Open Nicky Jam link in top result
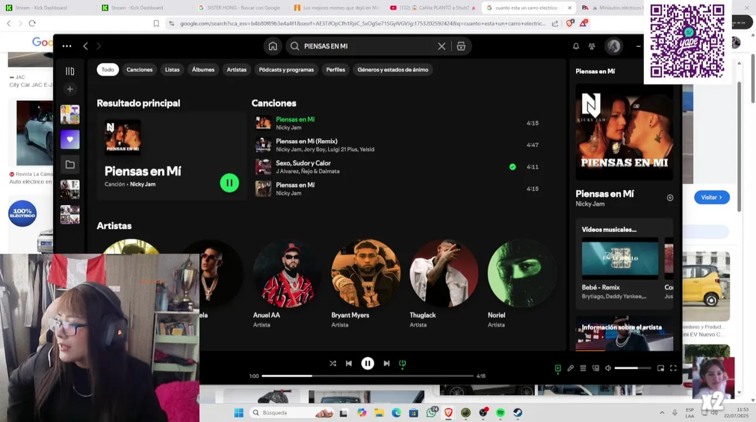This screenshot has height=422, width=756. tap(142, 184)
